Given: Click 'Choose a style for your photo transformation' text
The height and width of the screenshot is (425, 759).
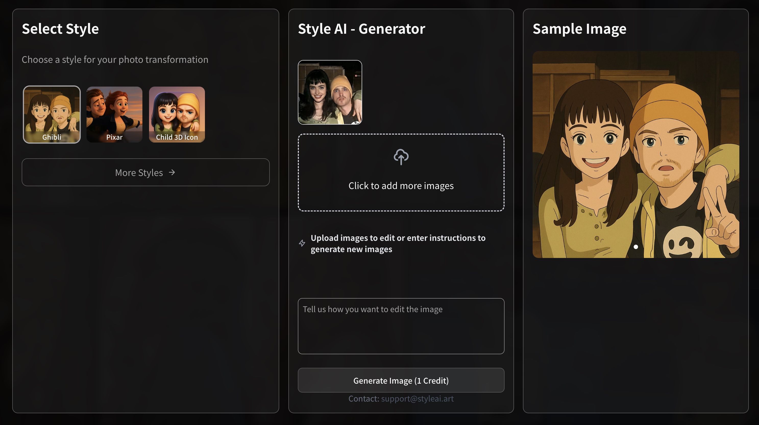Looking at the screenshot, I should 115,60.
